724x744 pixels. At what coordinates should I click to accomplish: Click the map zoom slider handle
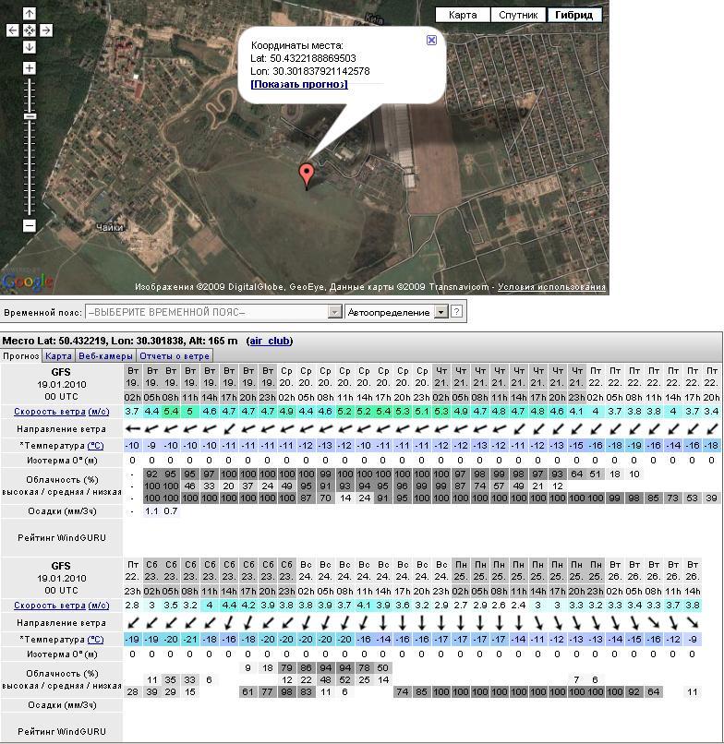click(30, 116)
